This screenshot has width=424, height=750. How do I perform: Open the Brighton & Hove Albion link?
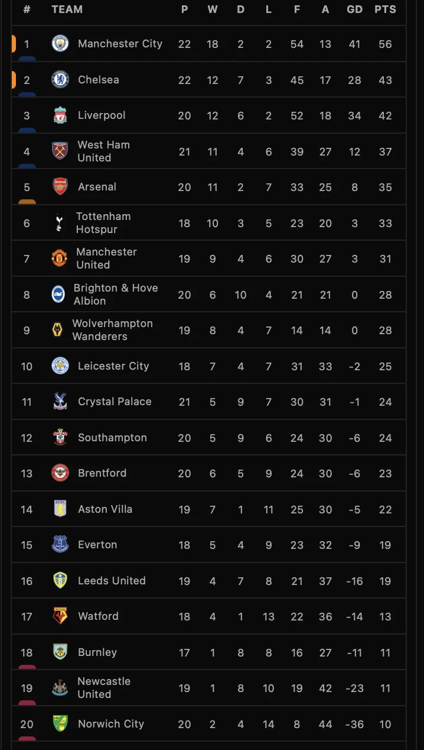[x=116, y=295]
